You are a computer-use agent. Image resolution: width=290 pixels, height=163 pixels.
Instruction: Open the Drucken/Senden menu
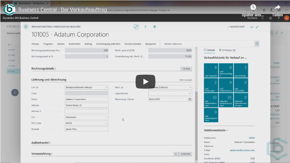[x=133, y=44]
